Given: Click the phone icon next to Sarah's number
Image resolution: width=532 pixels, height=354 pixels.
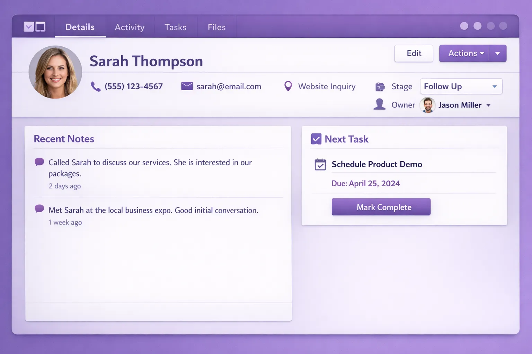Looking at the screenshot, I should [x=95, y=86].
